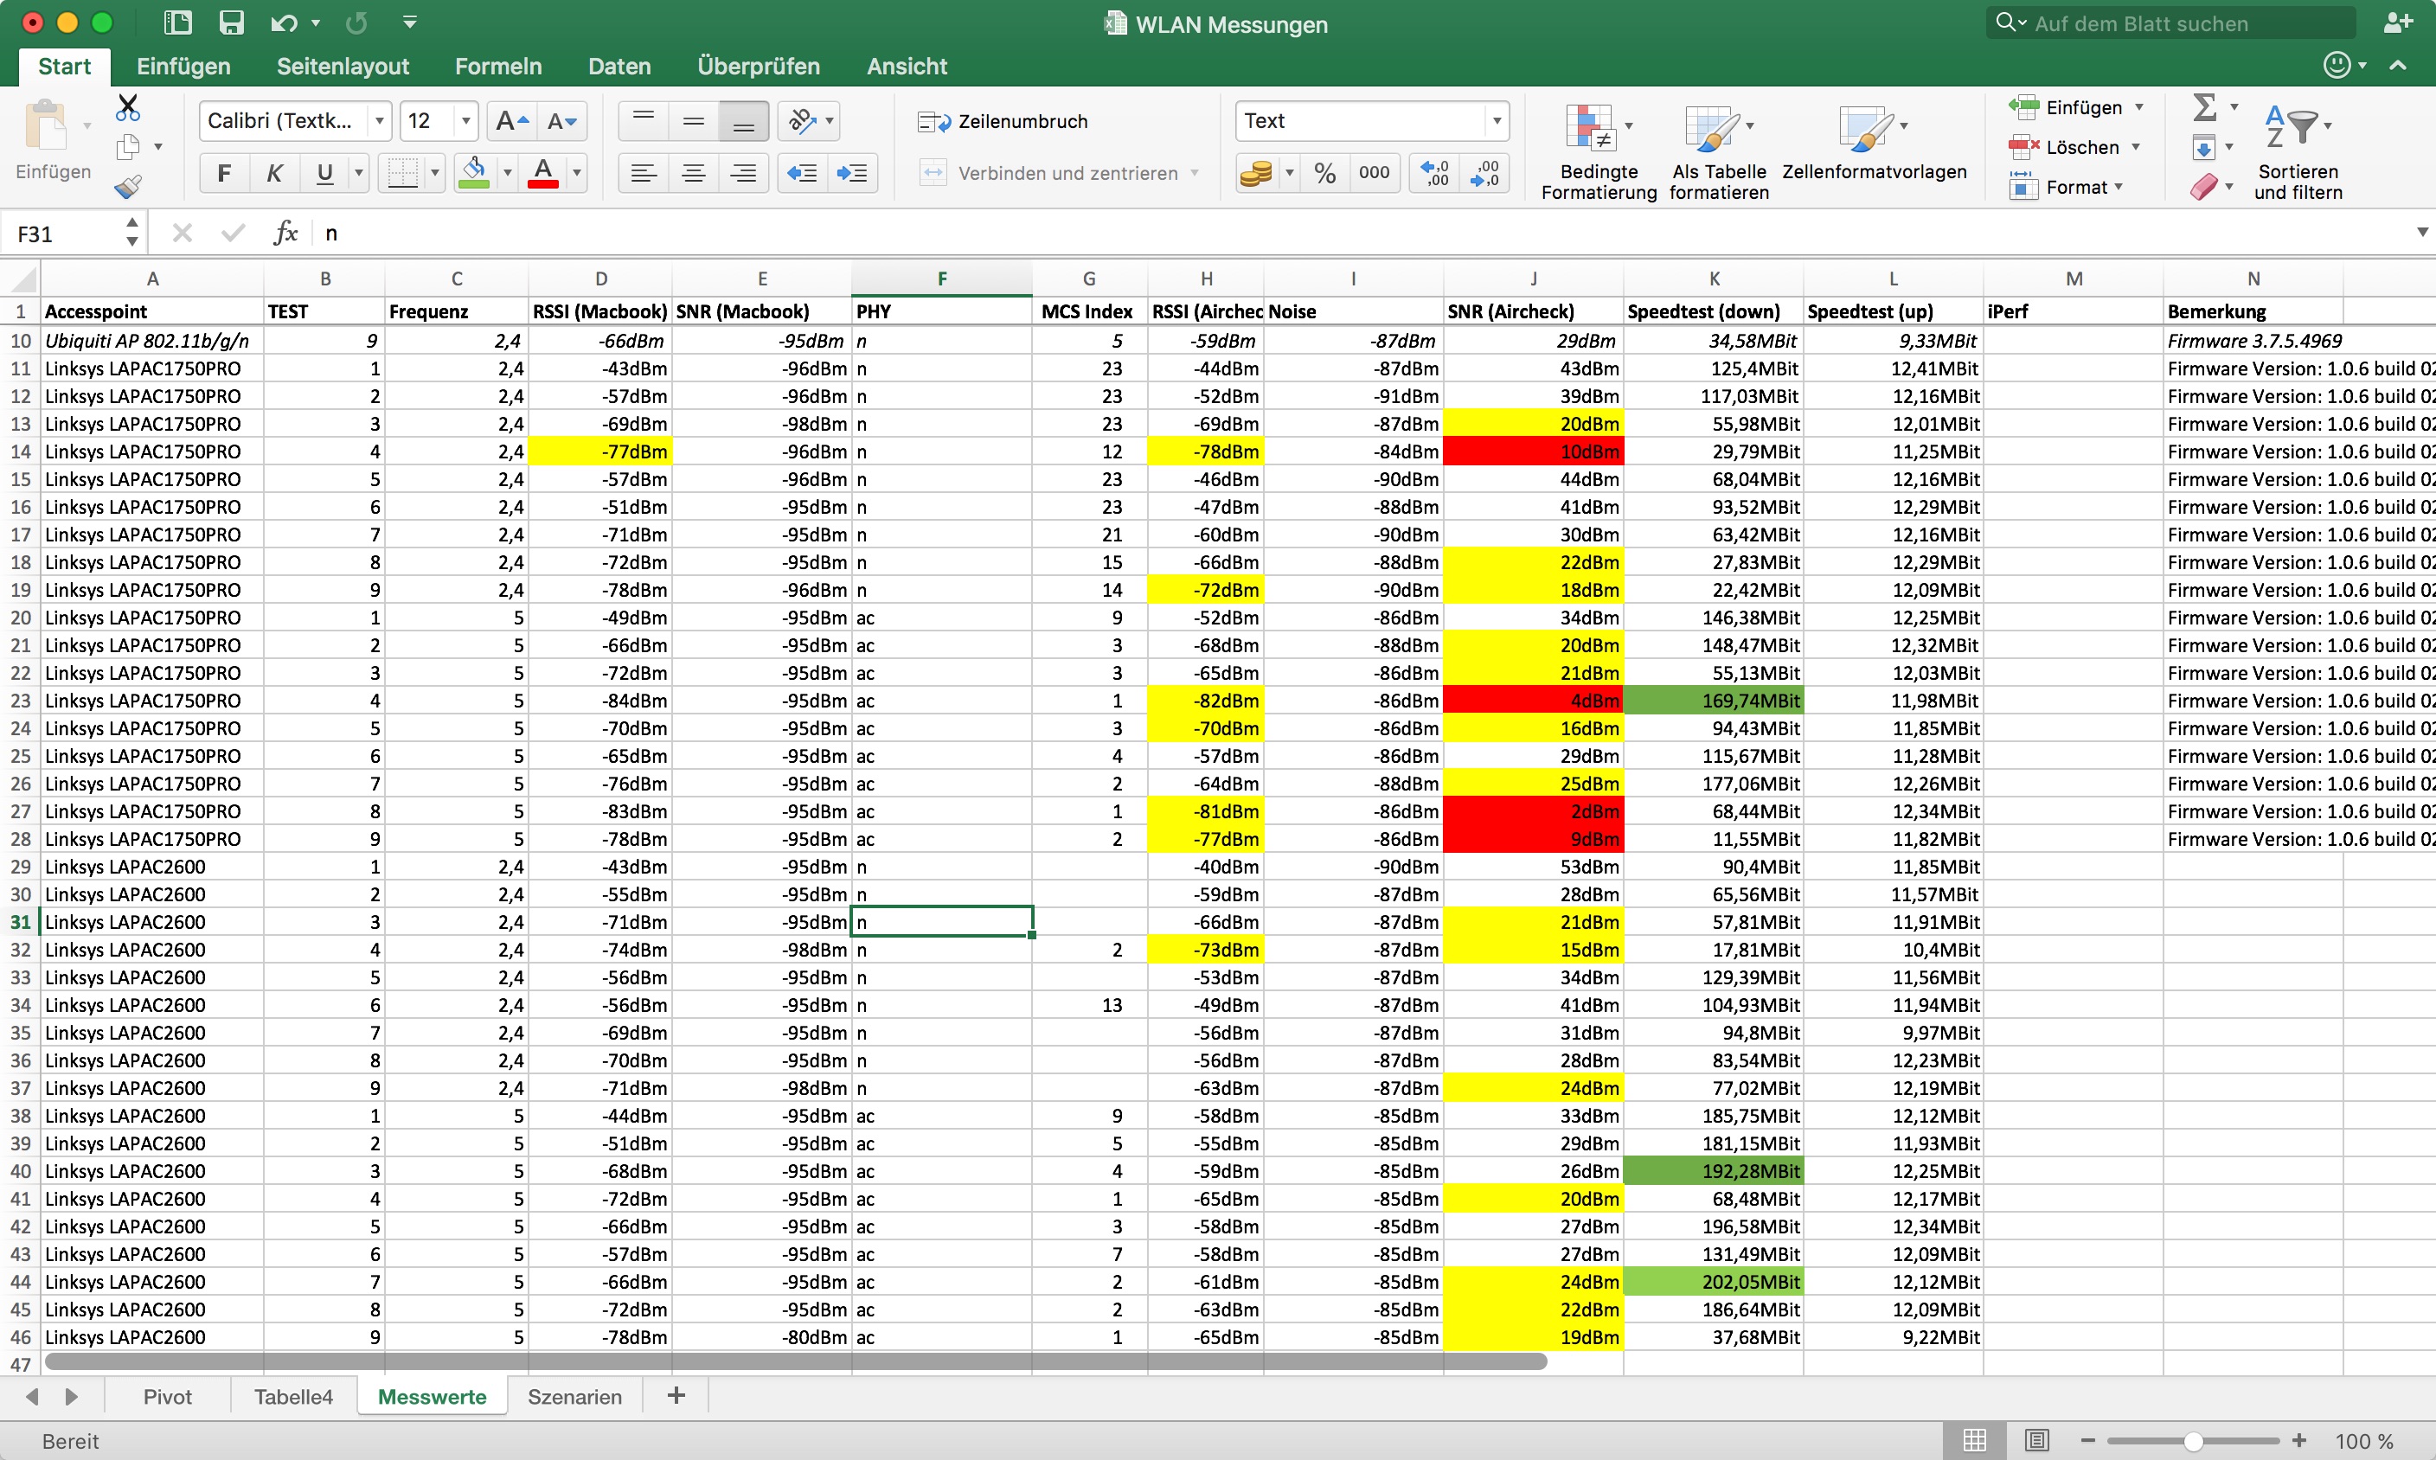Increase font size with large A icon
The image size is (2436, 1460).
513,121
